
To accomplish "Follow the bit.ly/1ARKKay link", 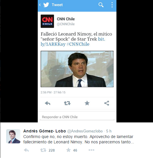I will click(x=73, y=42).
